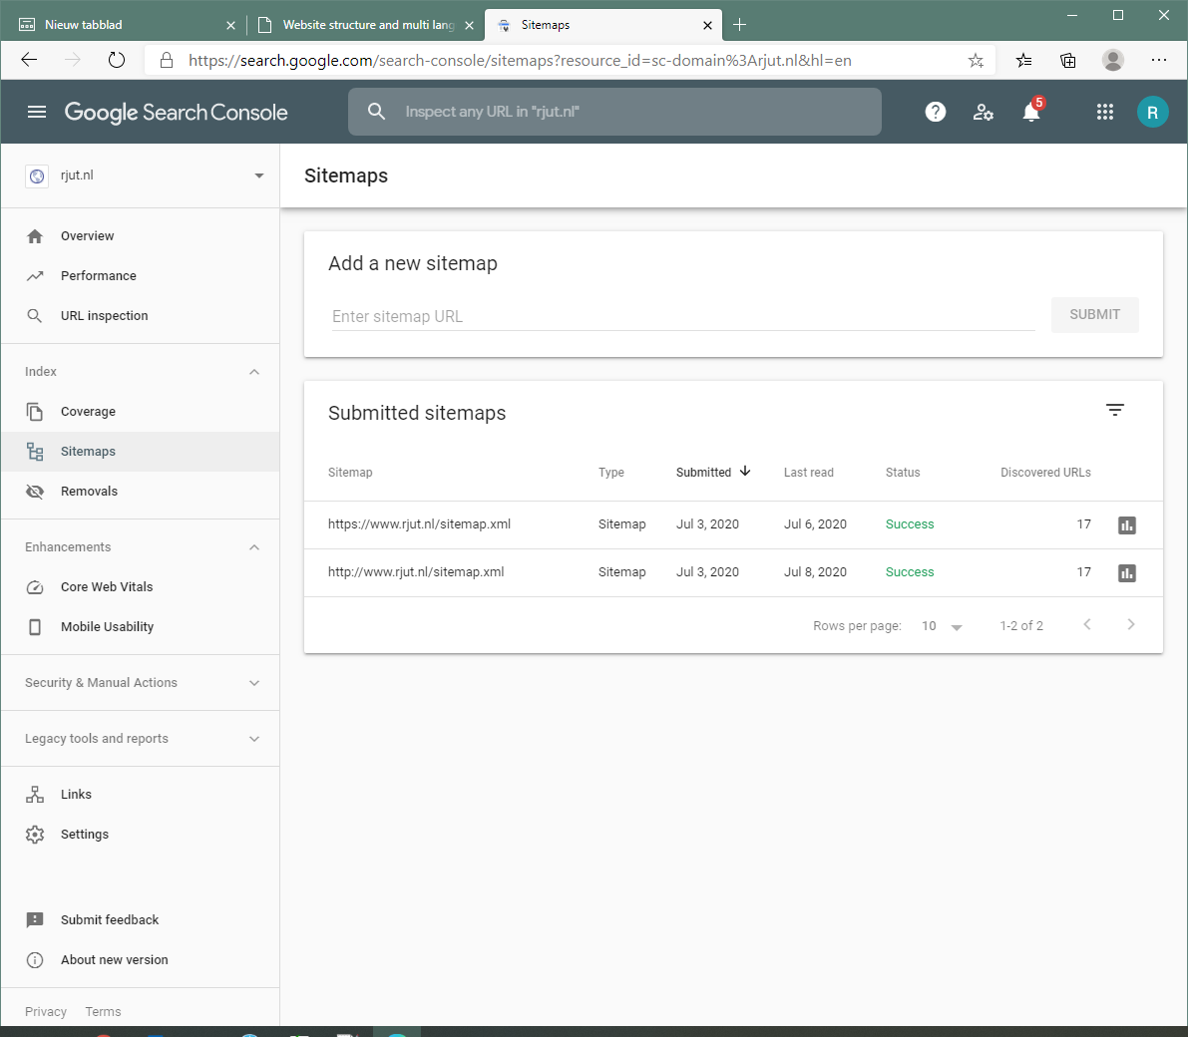Click the browser back arrow

tap(29, 60)
